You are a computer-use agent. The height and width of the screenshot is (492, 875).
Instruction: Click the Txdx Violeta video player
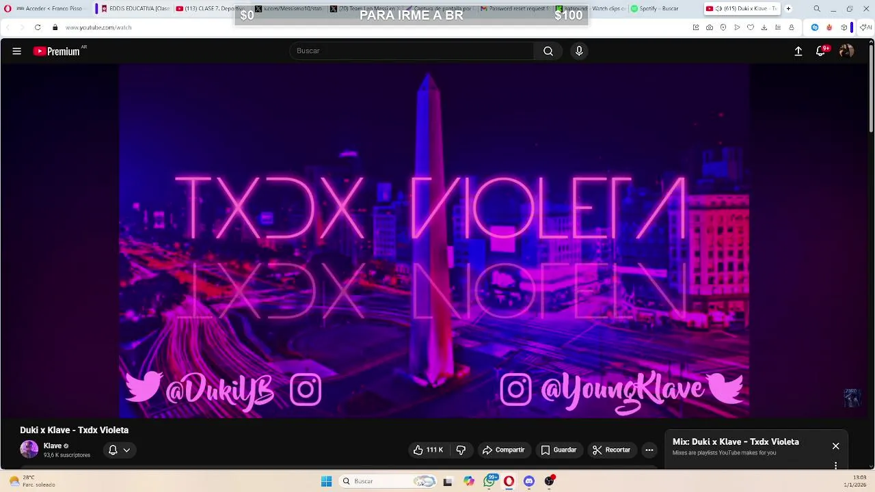(434, 241)
